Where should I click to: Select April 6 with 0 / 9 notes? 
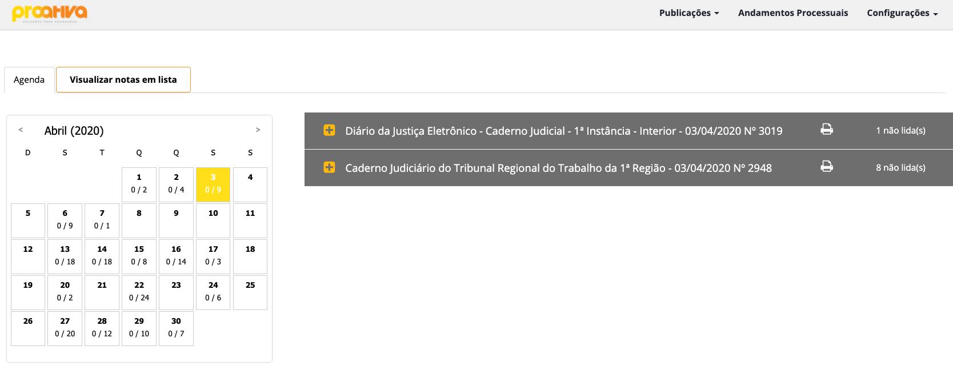(x=65, y=220)
